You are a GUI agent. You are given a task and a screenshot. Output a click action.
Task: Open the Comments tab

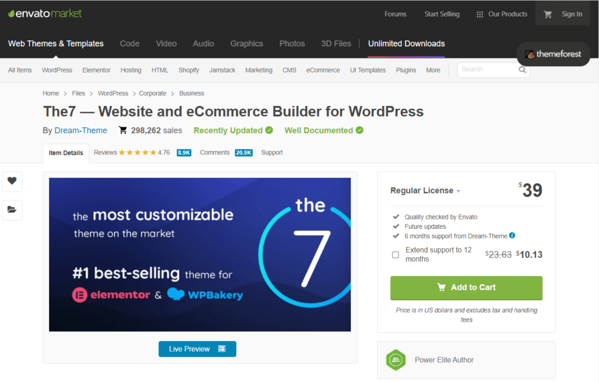(x=215, y=153)
